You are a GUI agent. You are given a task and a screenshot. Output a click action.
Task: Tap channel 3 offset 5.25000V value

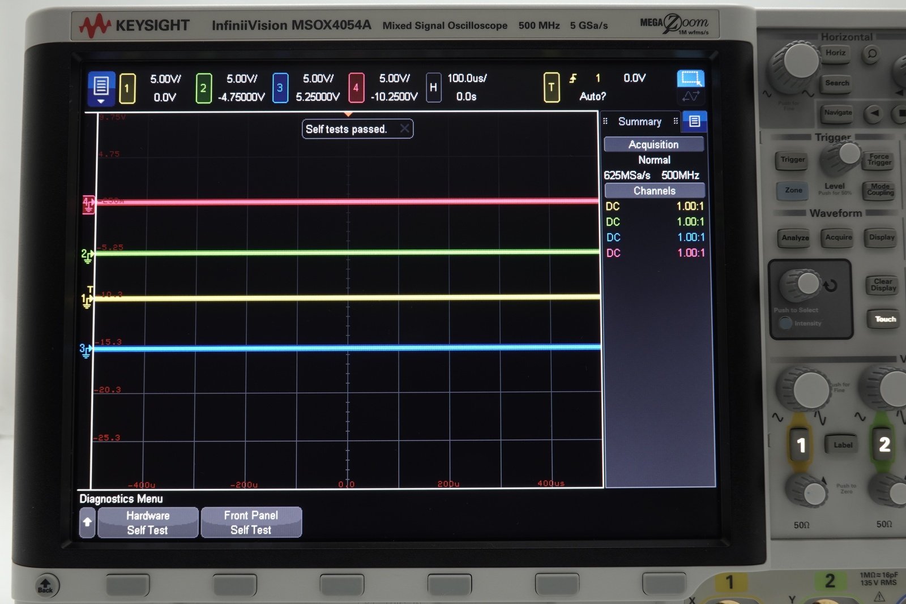[x=318, y=97]
